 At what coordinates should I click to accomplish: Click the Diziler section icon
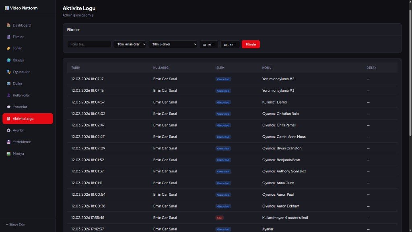8,83
